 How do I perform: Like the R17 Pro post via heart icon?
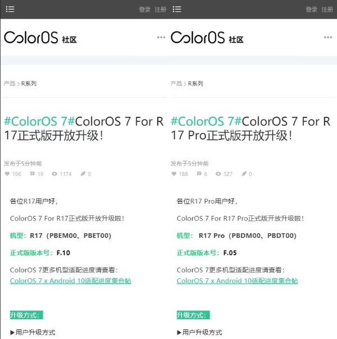174,174
